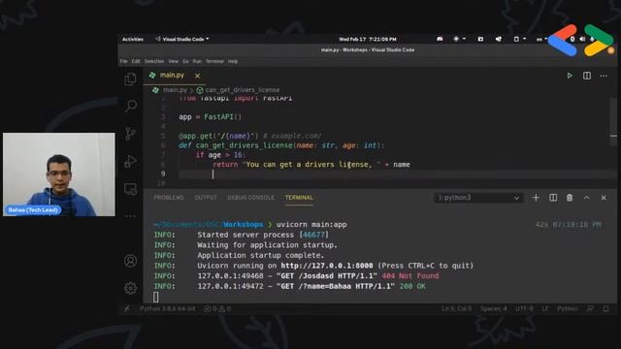
Task: Switch to the PROBLEMS tab
Action: coord(169,198)
